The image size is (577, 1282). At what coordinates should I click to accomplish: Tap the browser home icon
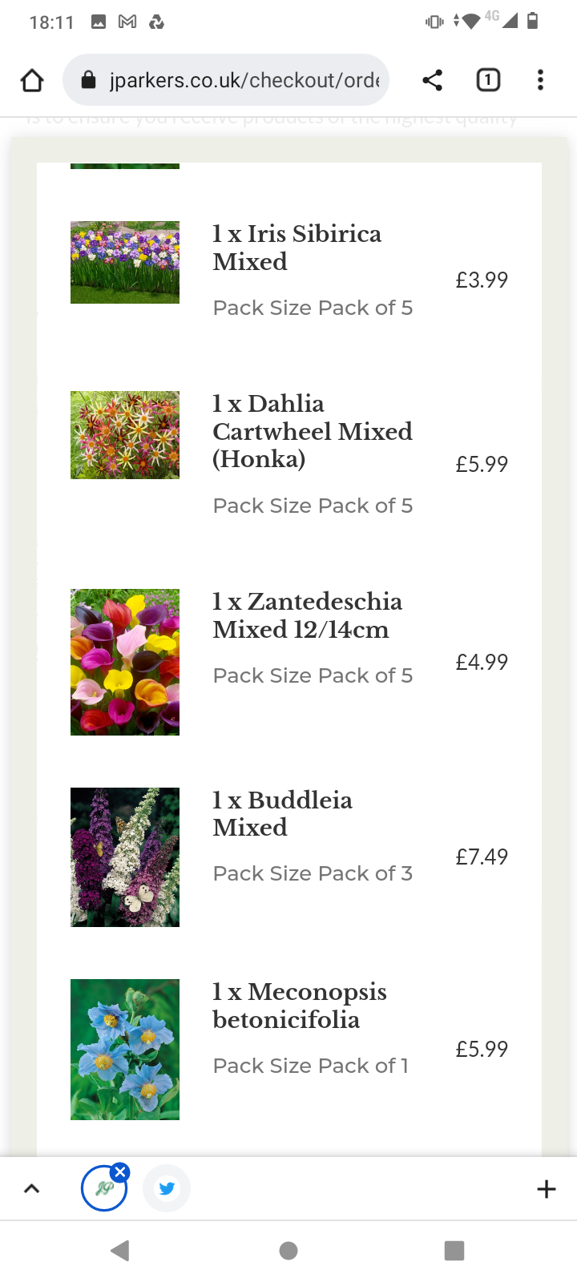tap(32, 80)
